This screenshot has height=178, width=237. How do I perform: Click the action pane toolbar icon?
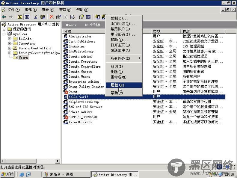point(88,17)
